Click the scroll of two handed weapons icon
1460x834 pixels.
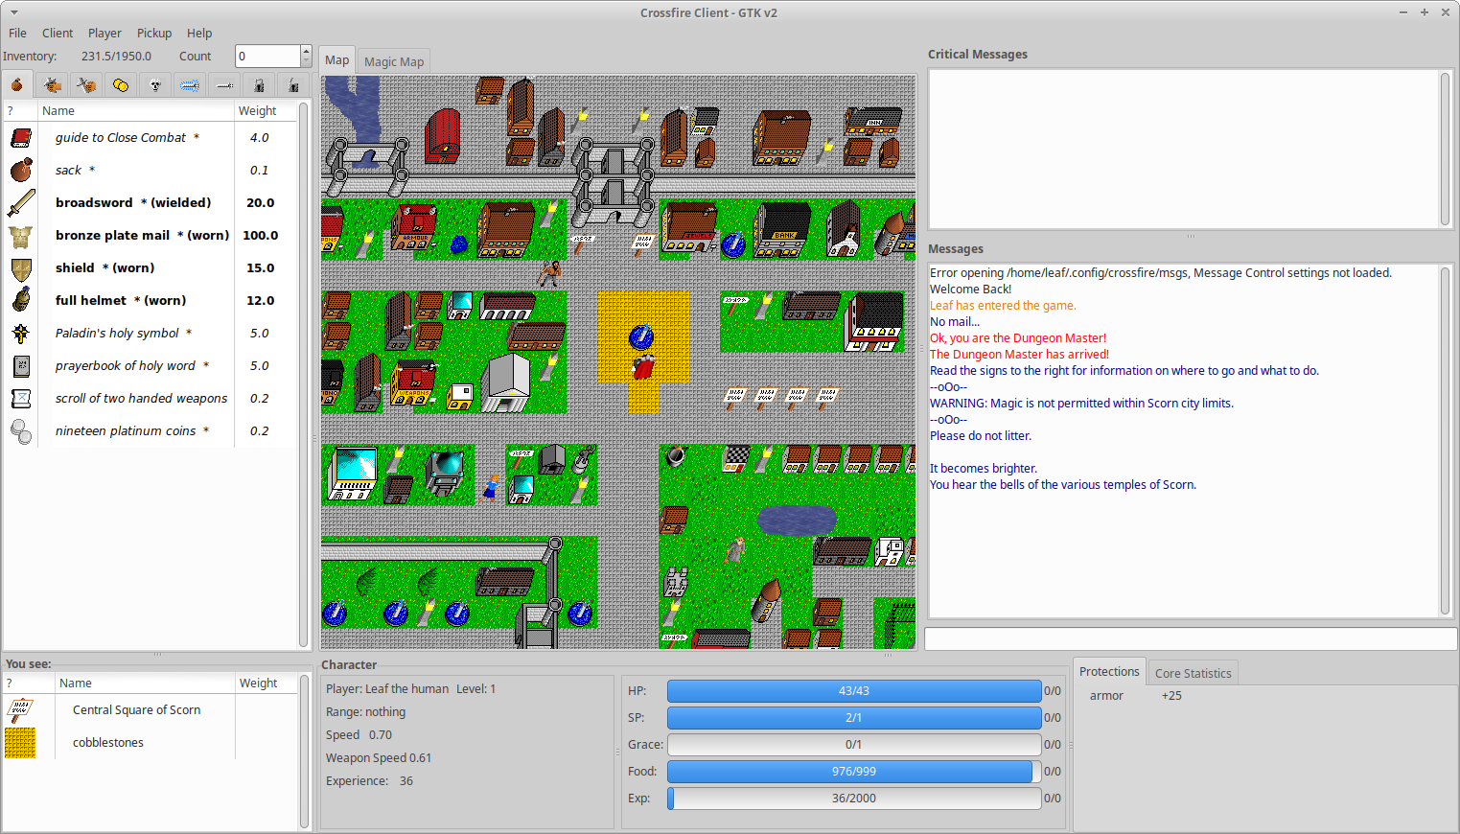point(21,399)
